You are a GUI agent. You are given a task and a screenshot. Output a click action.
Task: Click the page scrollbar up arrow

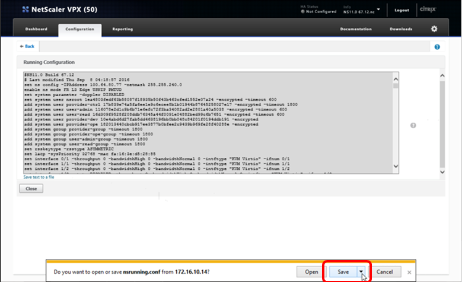442,75
